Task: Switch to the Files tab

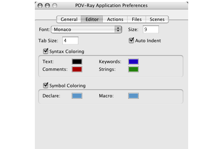Action: click(137, 20)
